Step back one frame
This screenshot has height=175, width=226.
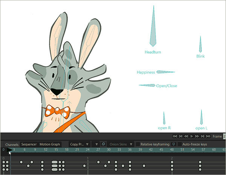pos(186,136)
